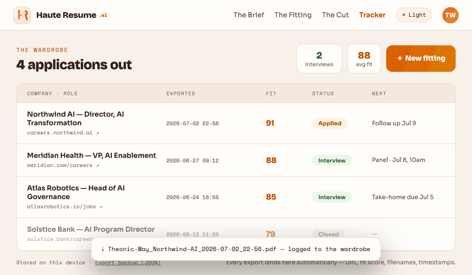This screenshot has width=472, height=275.
Task: Open the 88 avg fit stat card
Action: click(x=364, y=59)
